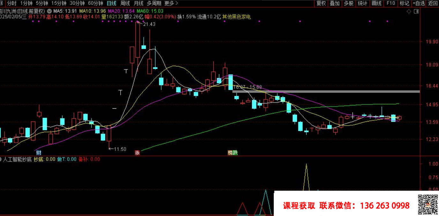This screenshot has height=216, width=439.
Task: Toggle the side panel icon at chart top-right
Action: pos(416,11)
